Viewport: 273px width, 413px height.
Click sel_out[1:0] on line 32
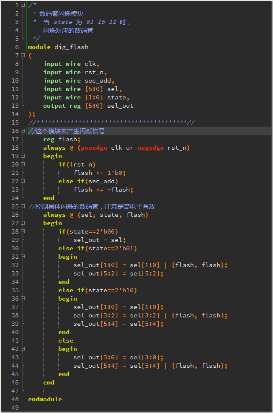(96, 265)
